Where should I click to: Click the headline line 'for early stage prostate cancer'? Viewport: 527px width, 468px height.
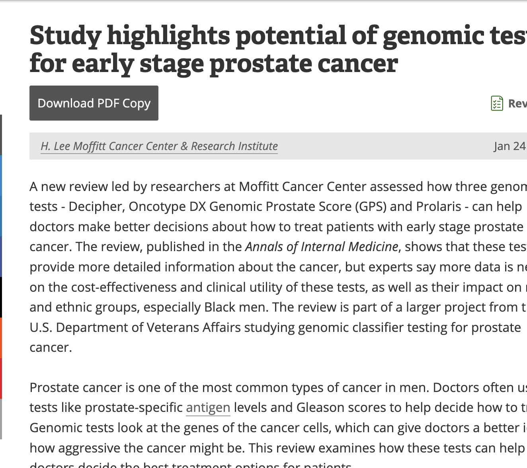[214, 64]
